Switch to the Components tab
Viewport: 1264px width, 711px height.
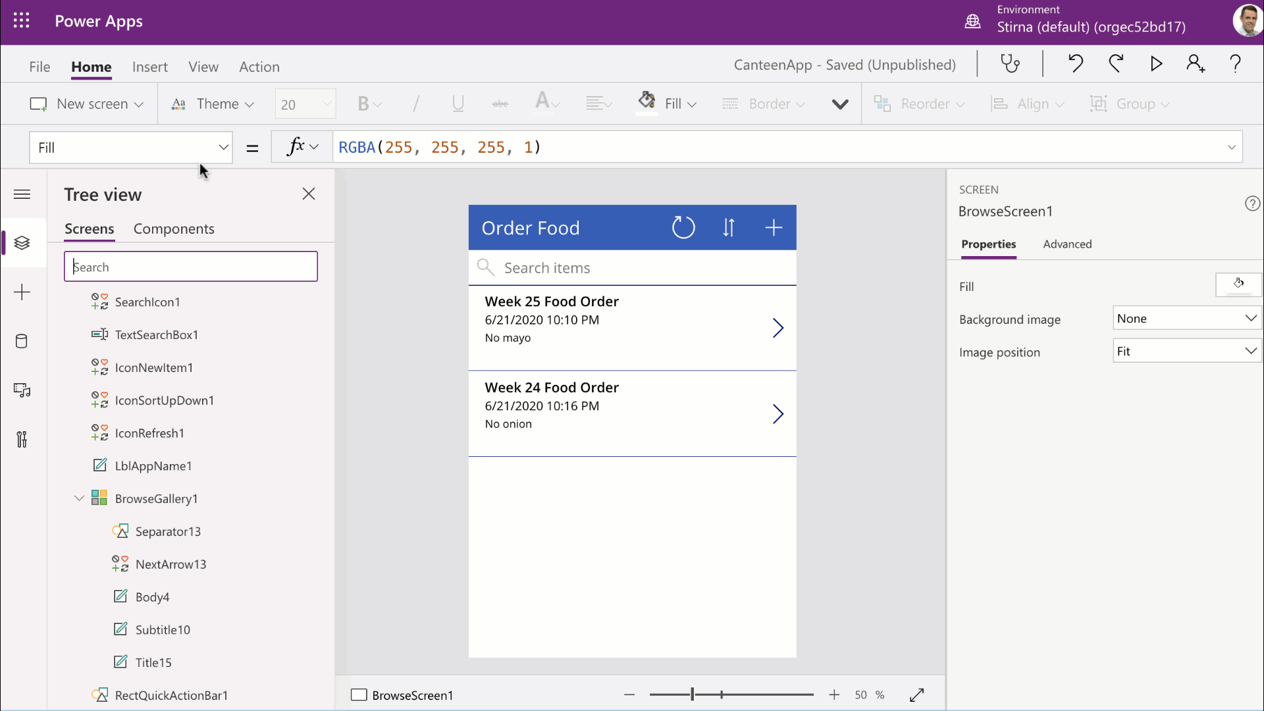174,228
